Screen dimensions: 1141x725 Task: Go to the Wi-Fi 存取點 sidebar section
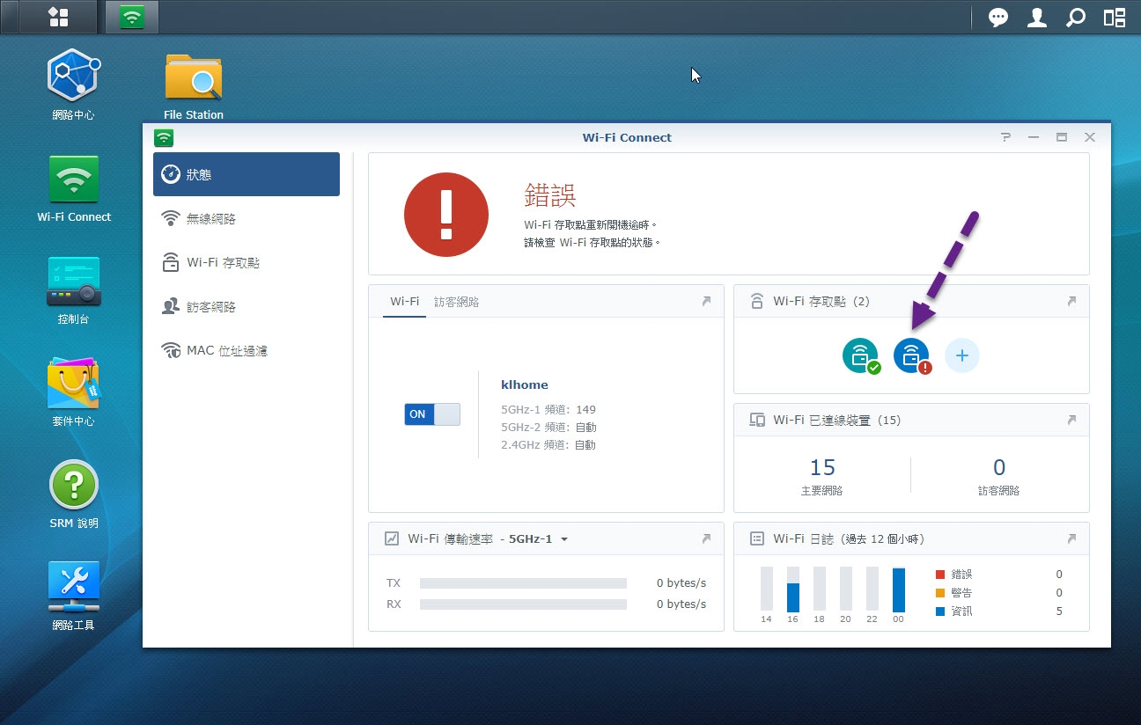(x=247, y=262)
